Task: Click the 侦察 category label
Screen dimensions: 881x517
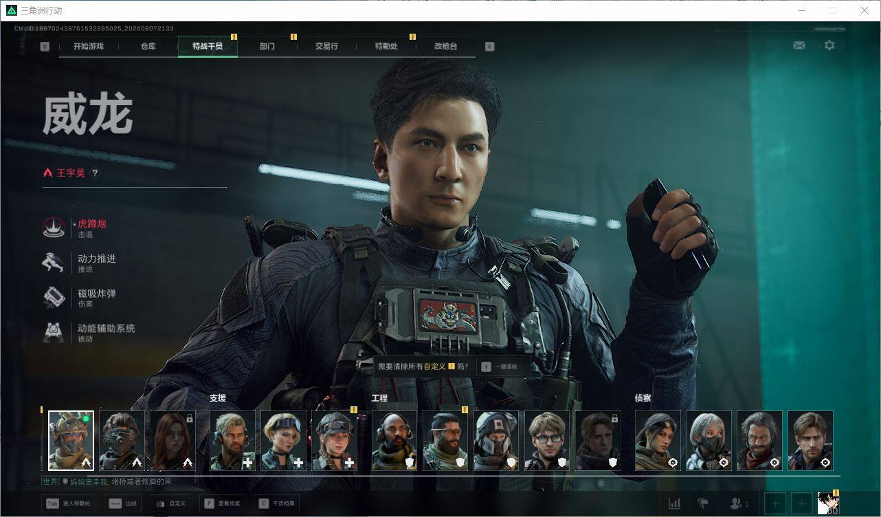Action: click(x=643, y=398)
